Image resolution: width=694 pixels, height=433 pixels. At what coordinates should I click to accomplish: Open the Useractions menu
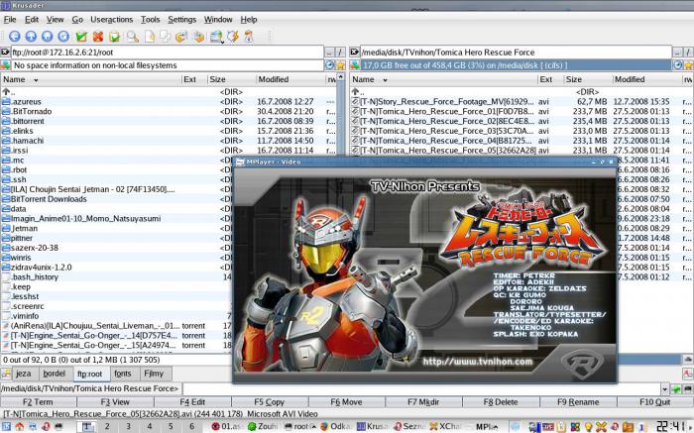click(111, 20)
